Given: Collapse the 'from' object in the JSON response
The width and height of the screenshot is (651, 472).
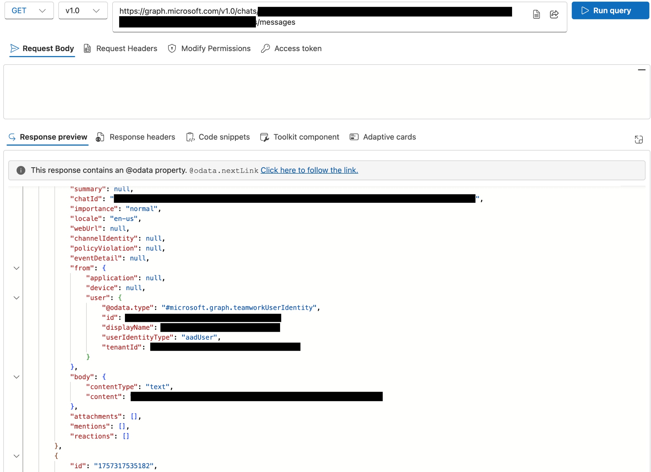Looking at the screenshot, I should pos(16,268).
